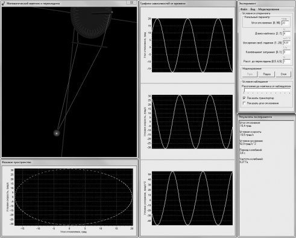Viewport: 296px width, 238px height.
Task: Open the Вид menu
Action: click(x=253, y=9)
